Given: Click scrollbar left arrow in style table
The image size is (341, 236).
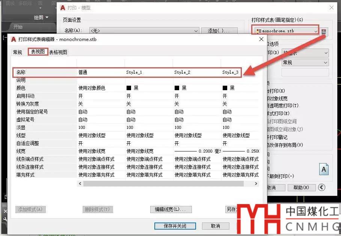Looking at the screenshot, I should (80, 184).
